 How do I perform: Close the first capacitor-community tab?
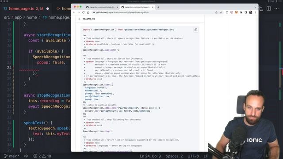(x=117, y=7)
